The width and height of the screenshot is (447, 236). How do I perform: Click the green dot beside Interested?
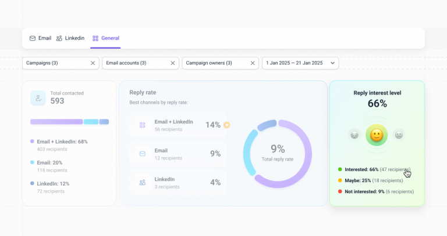pyautogui.click(x=340, y=169)
